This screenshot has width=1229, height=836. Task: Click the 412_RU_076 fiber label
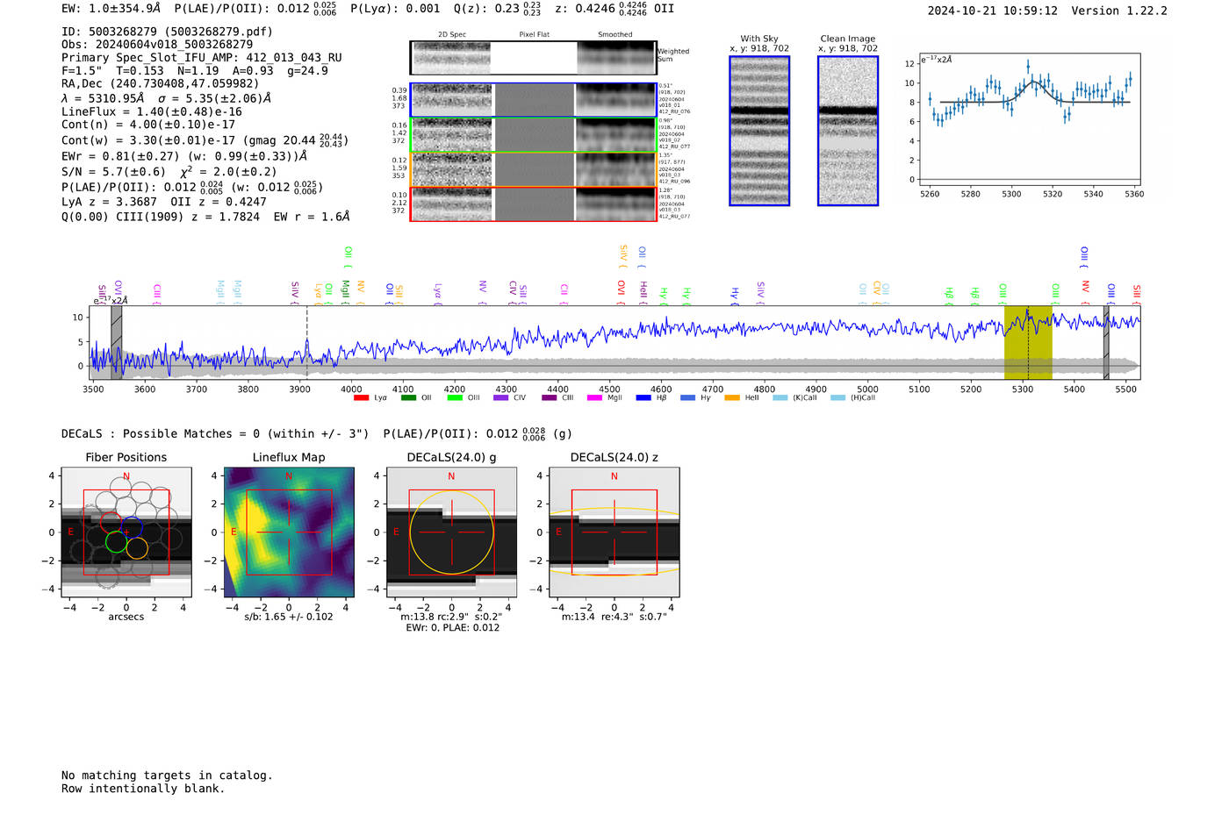click(x=674, y=112)
